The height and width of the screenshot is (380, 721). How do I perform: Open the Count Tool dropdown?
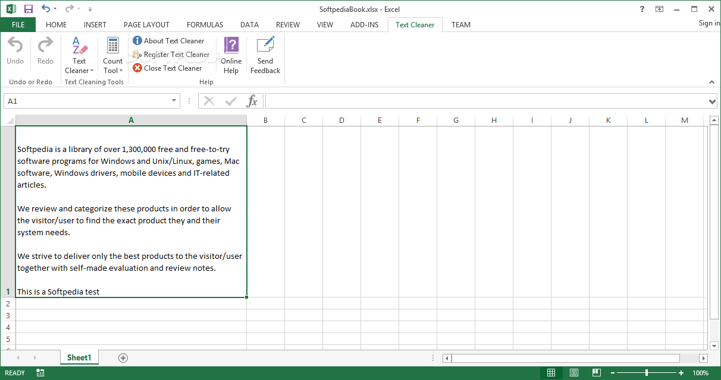112,55
